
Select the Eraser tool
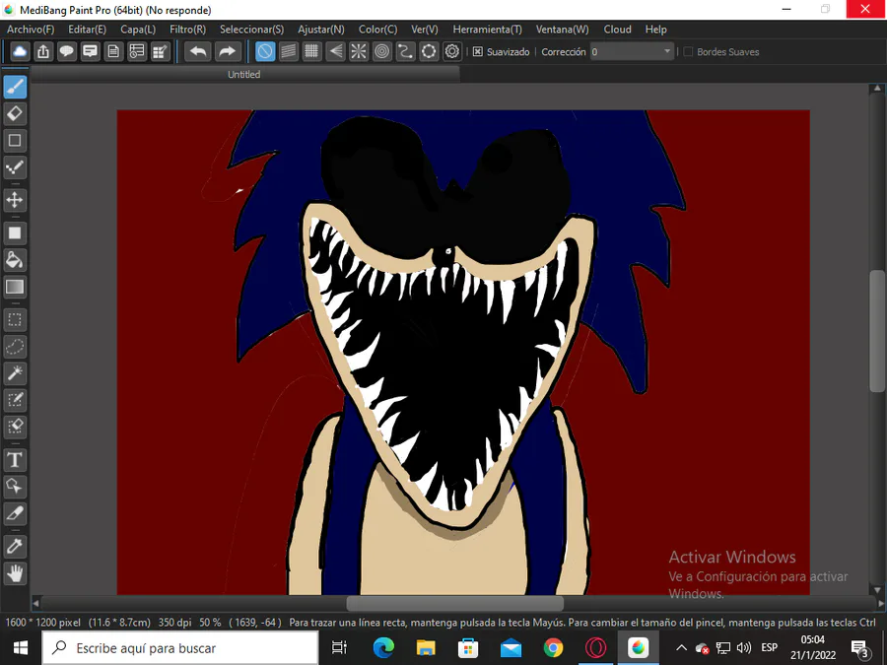click(15, 114)
